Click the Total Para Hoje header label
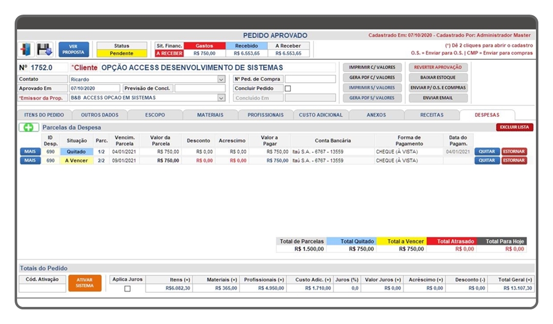This screenshot has height=324, width=553. [502, 242]
